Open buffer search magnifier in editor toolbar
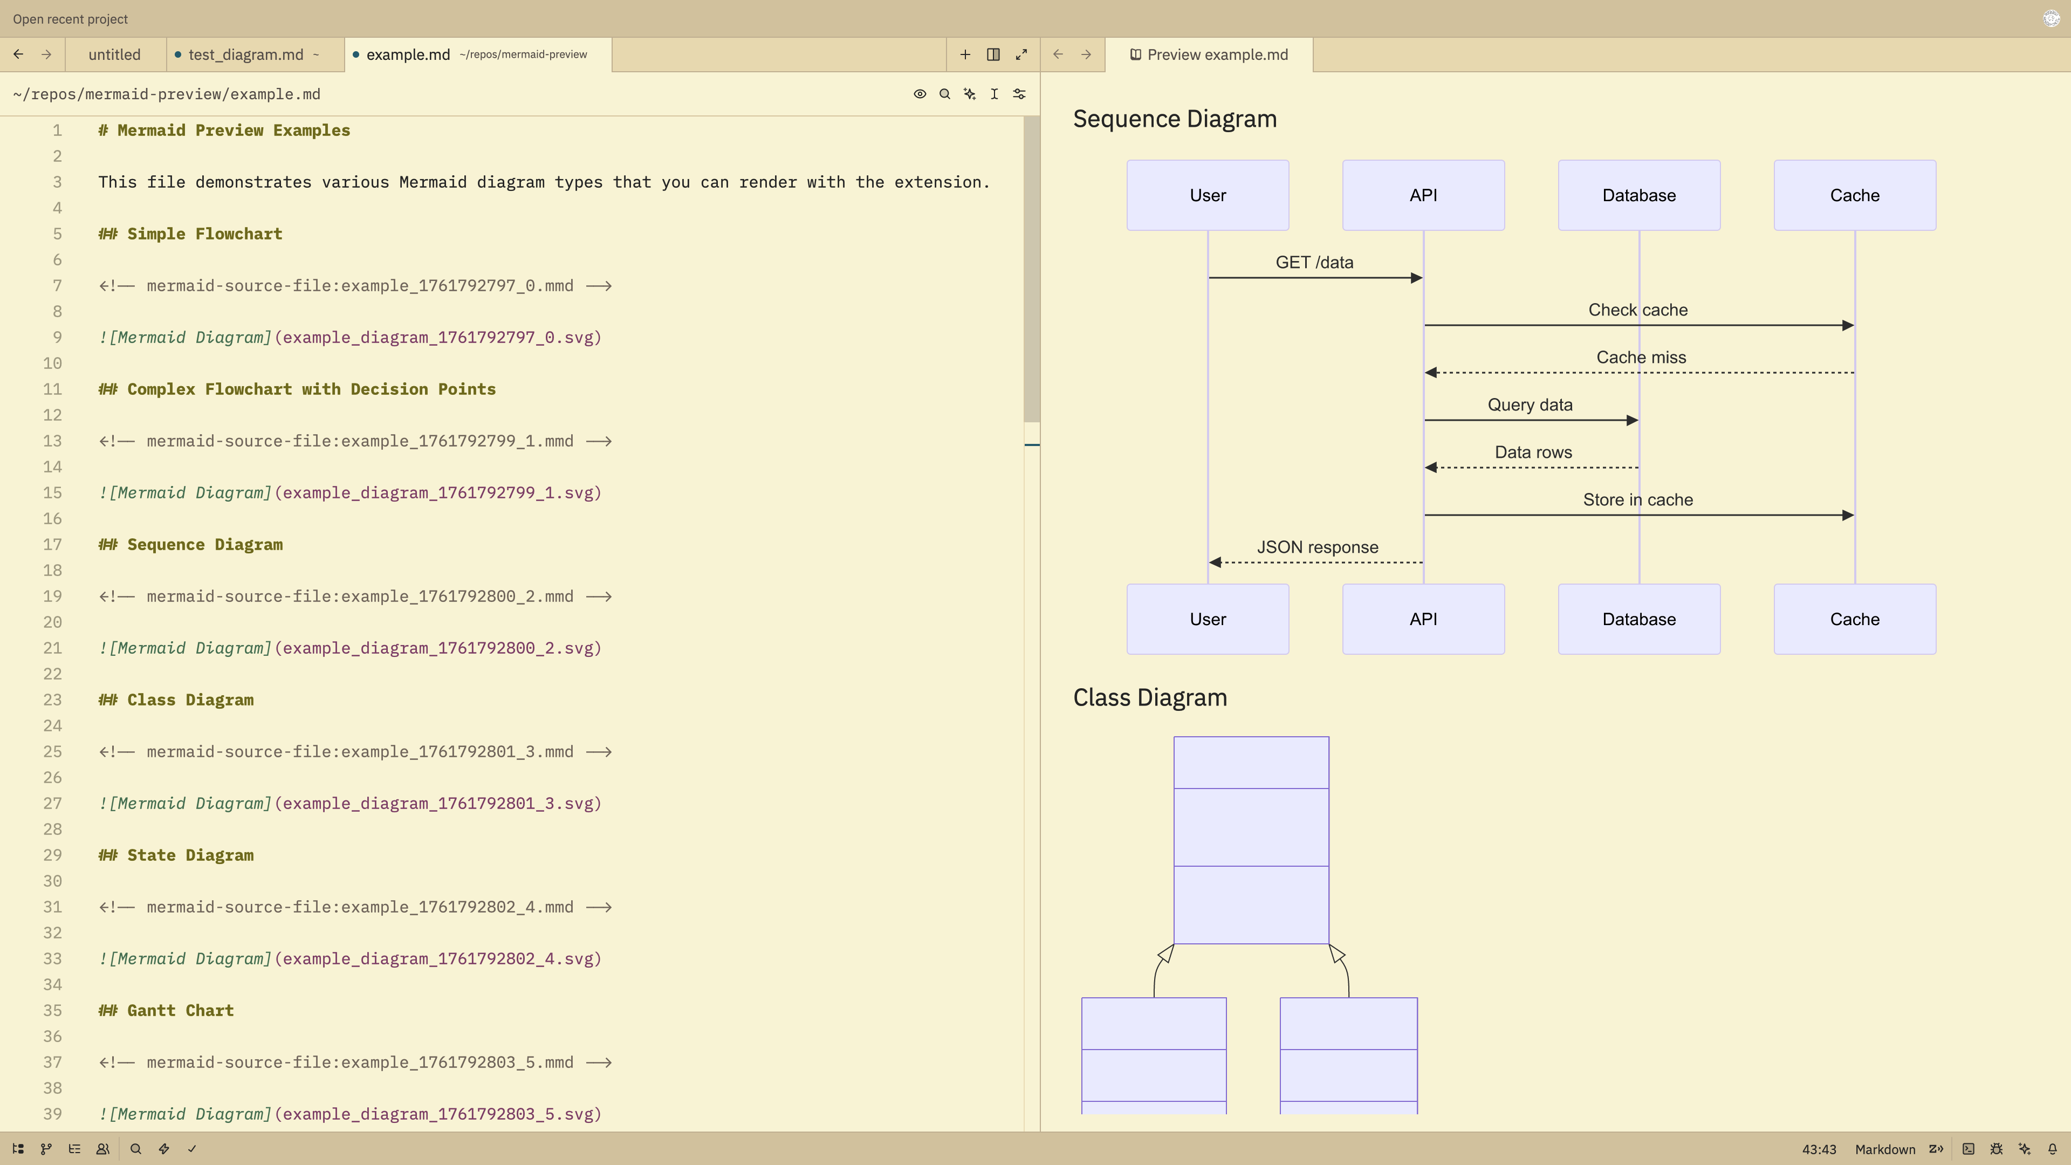The height and width of the screenshot is (1165, 2071). tap(945, 94)
